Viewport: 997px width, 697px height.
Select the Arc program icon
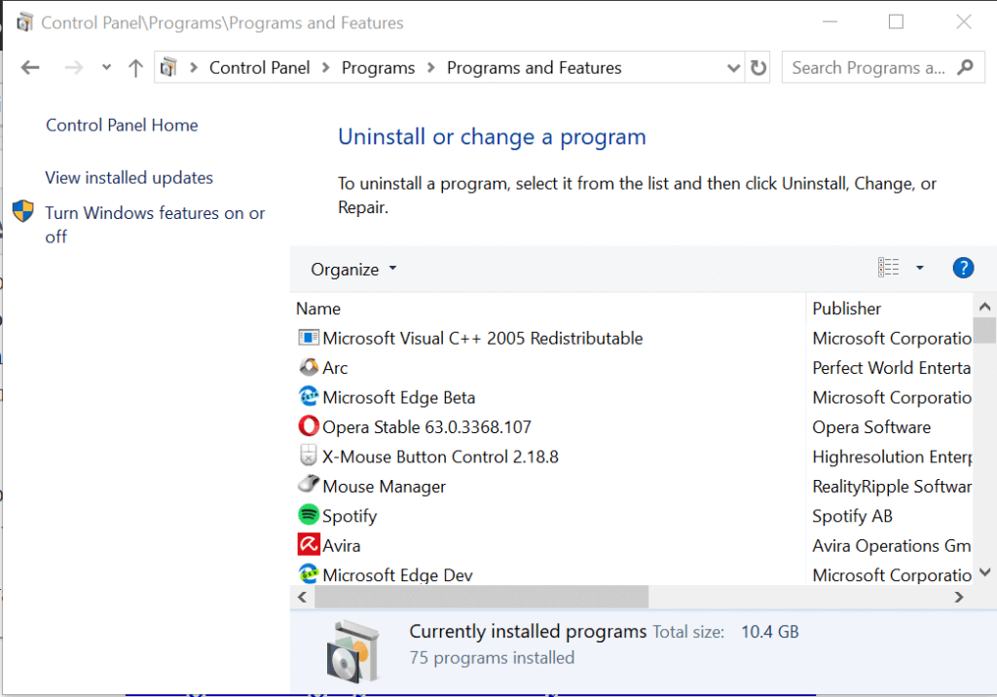308,367
